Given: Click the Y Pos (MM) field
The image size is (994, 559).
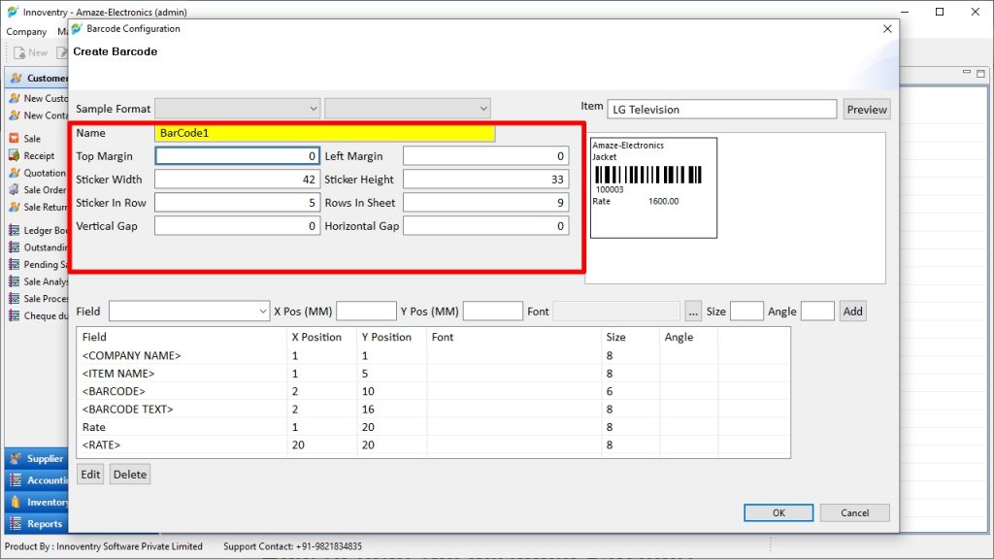Looking at the screenshot, I should 492,312.
